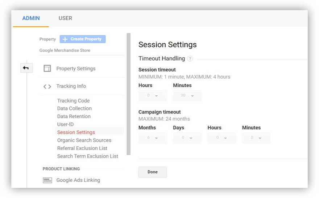Open the campaign timeout Minutes dropdown
Viewport: 319px width, 198px height.
[256, 138]
